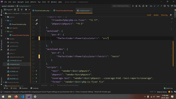Expand the vendor folder

click(6, 39)
